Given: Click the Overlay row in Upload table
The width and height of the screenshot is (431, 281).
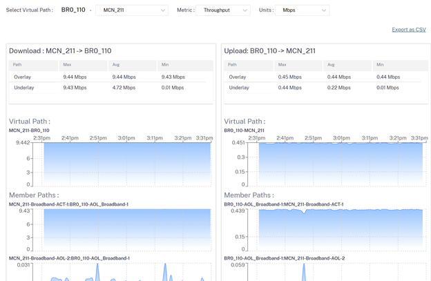Looking at the screenshot, I should [x=326, y=77].
